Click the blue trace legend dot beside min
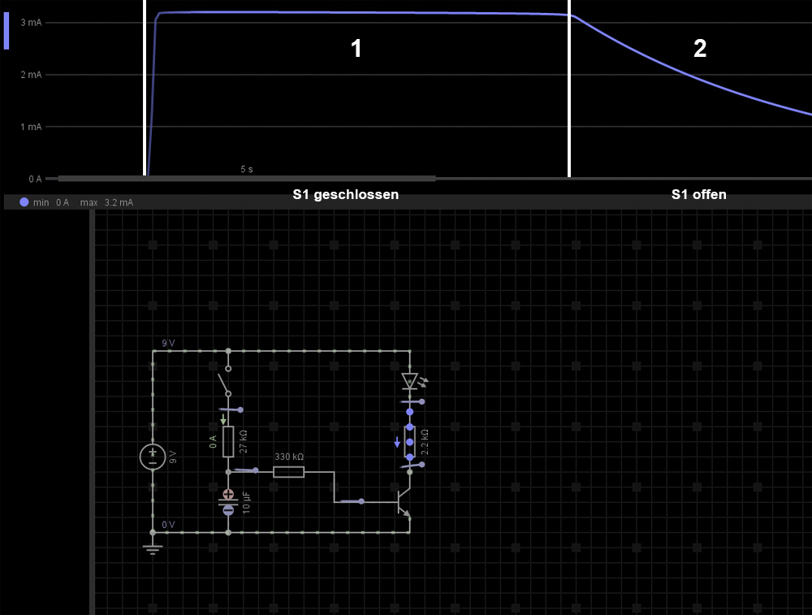812x615 pixels. tap(24, 202)
